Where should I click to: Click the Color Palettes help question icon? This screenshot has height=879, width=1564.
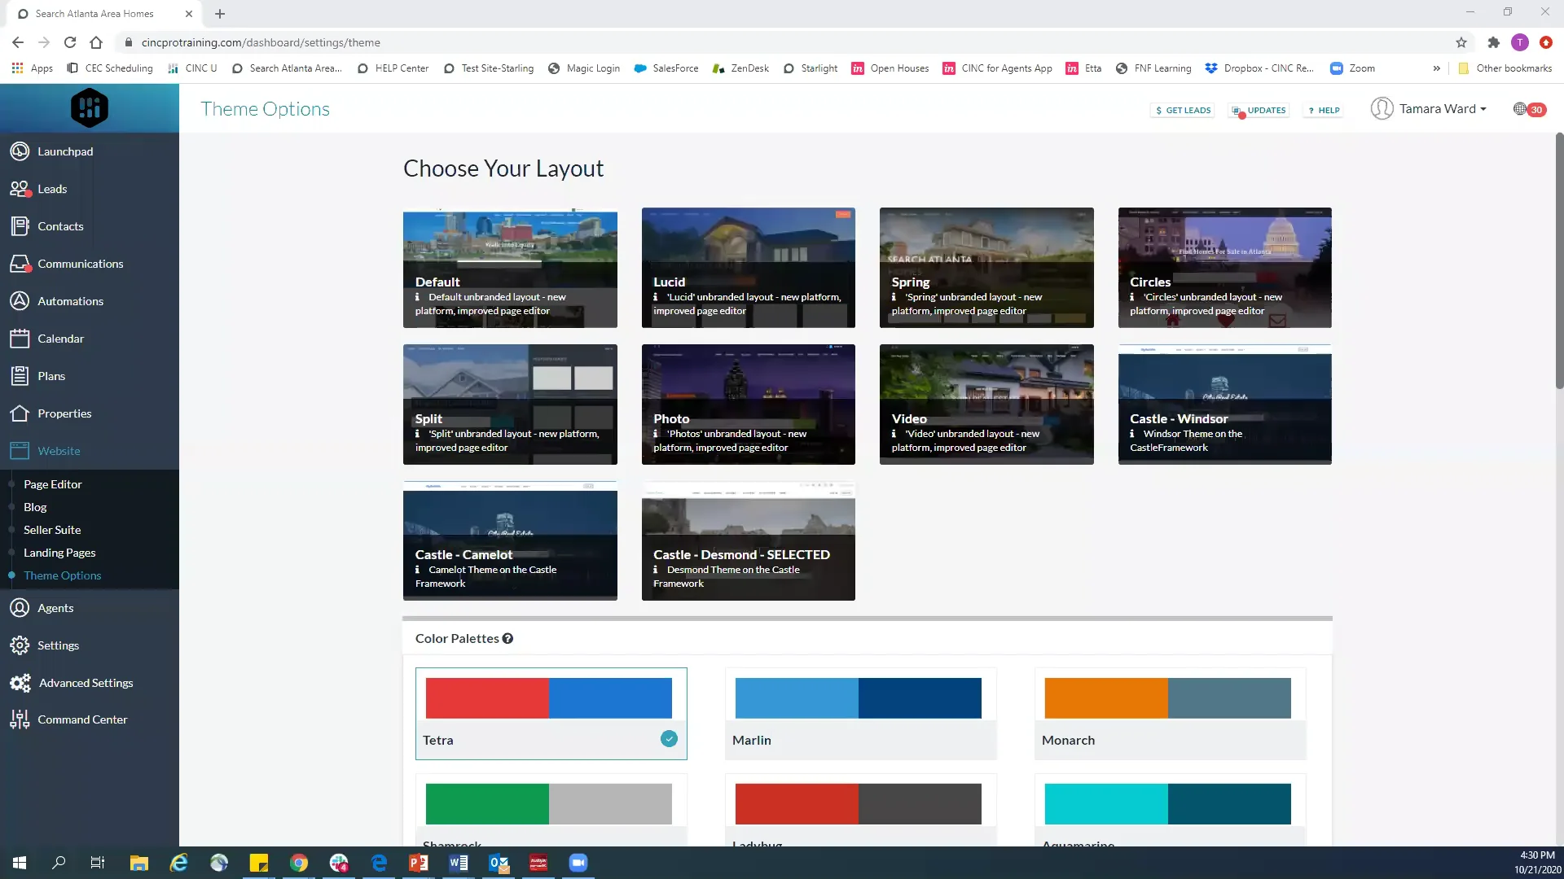pos(507,639)
